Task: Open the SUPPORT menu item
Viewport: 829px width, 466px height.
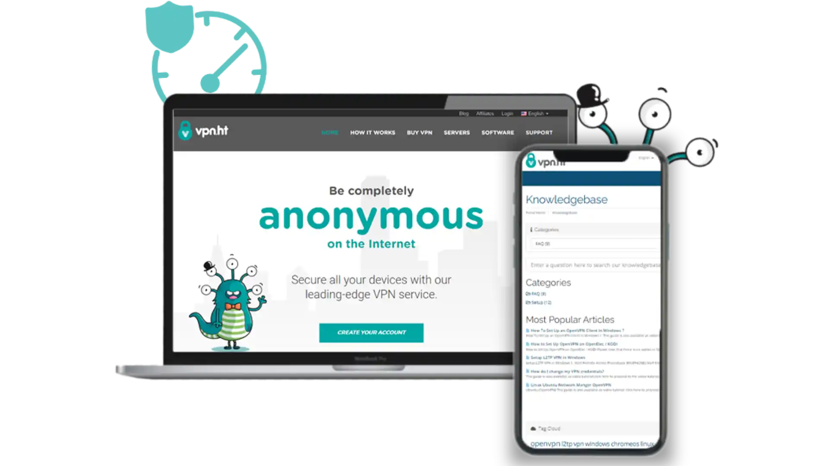Action: (x=538, y=132)
